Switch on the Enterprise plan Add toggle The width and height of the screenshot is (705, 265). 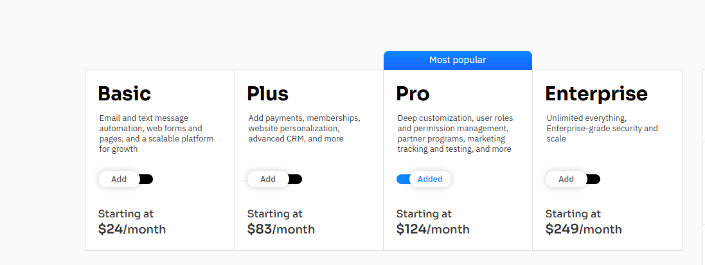pyautogui.click(x=573, y=179)
